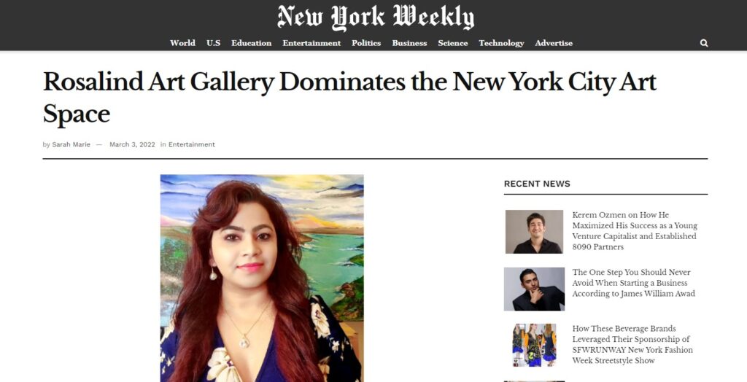Open Kerem Ozmen venture capitalist article

tap(635, 231)
